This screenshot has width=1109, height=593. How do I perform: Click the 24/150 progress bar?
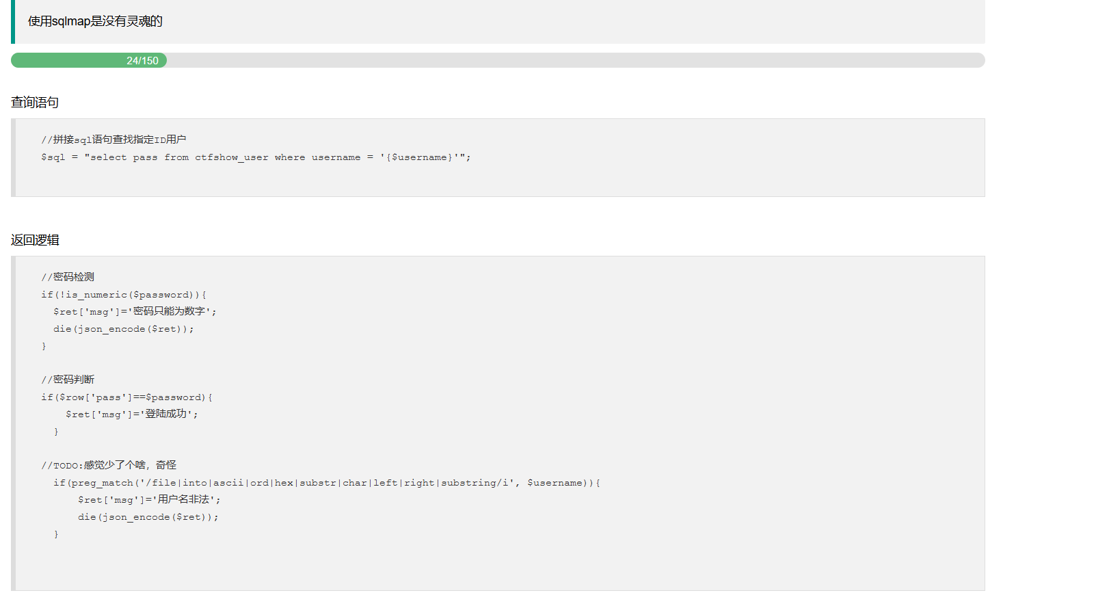(x=498, y=60)
